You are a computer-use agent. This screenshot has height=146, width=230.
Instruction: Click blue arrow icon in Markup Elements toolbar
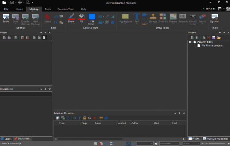[x=74, y=118]
